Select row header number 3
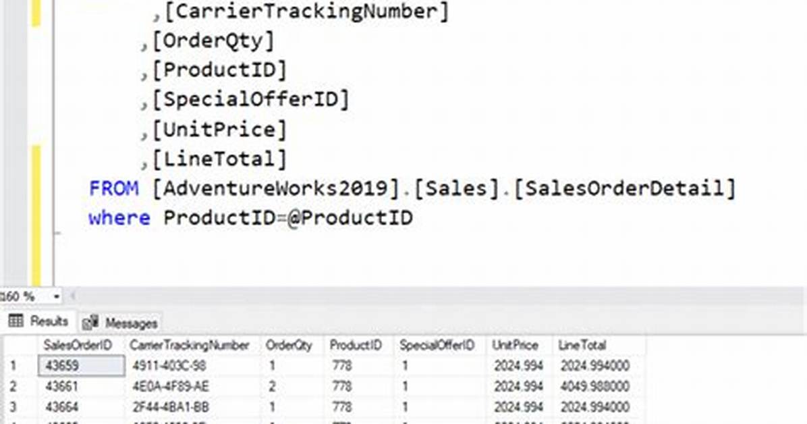 coord(13,407)
